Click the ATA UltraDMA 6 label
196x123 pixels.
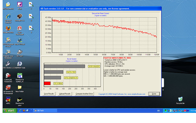point(71,78)
